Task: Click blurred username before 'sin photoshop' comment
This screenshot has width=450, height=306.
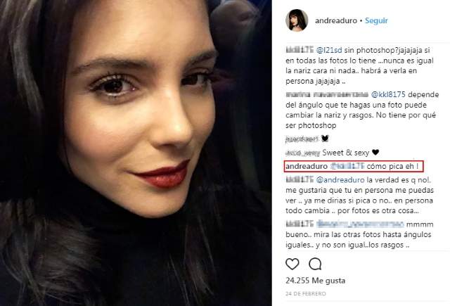Action: 299,50
